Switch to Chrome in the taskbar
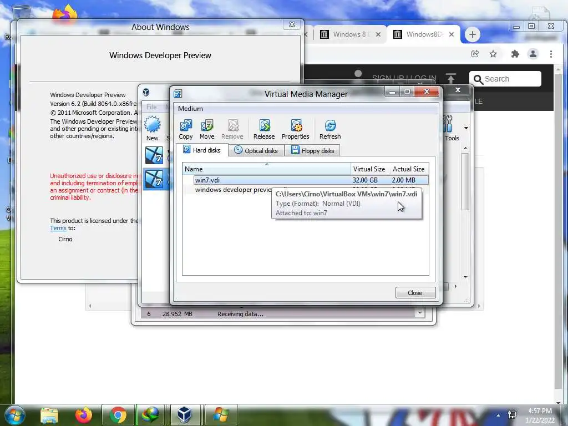This screenshot has height=426, width=568. 118,415
